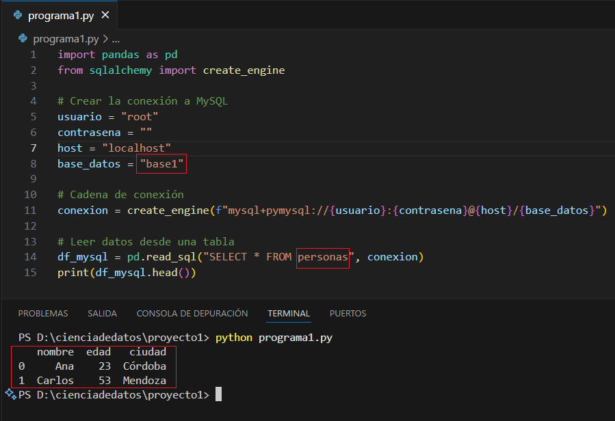The width and height of the screenshot is (615, 421).
Task: Click line number 7 in the gutter
Action: [x=33, y=148]
